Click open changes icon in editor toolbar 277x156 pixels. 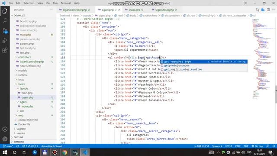point(258,10)
